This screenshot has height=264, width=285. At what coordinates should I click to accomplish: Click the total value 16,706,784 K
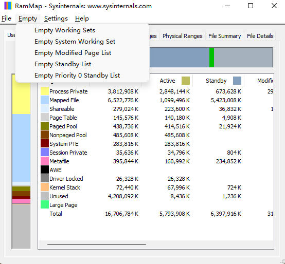click(122, 214)
